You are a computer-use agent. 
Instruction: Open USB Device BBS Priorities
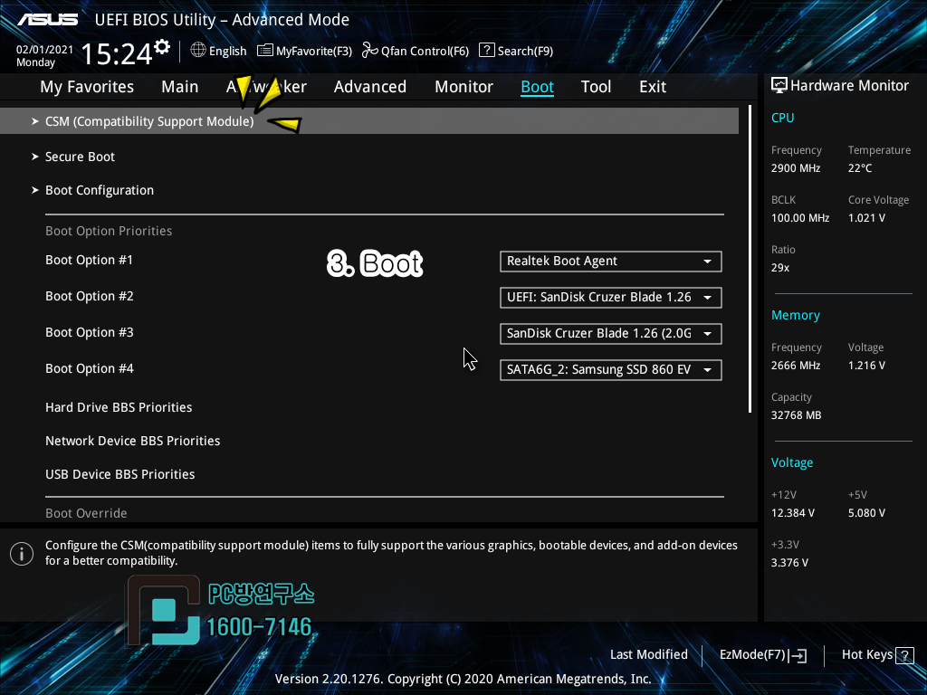120,474
